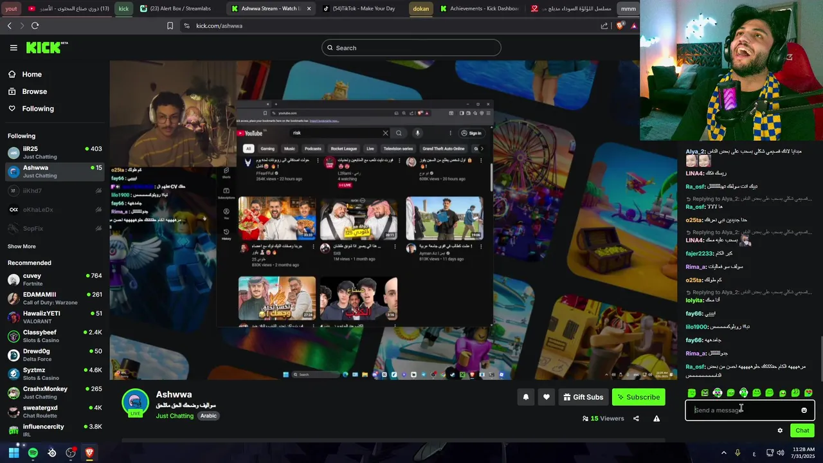Open recommended channel HawaiizYETI
This screenshot has height=463, width=823.
[55, 317]
